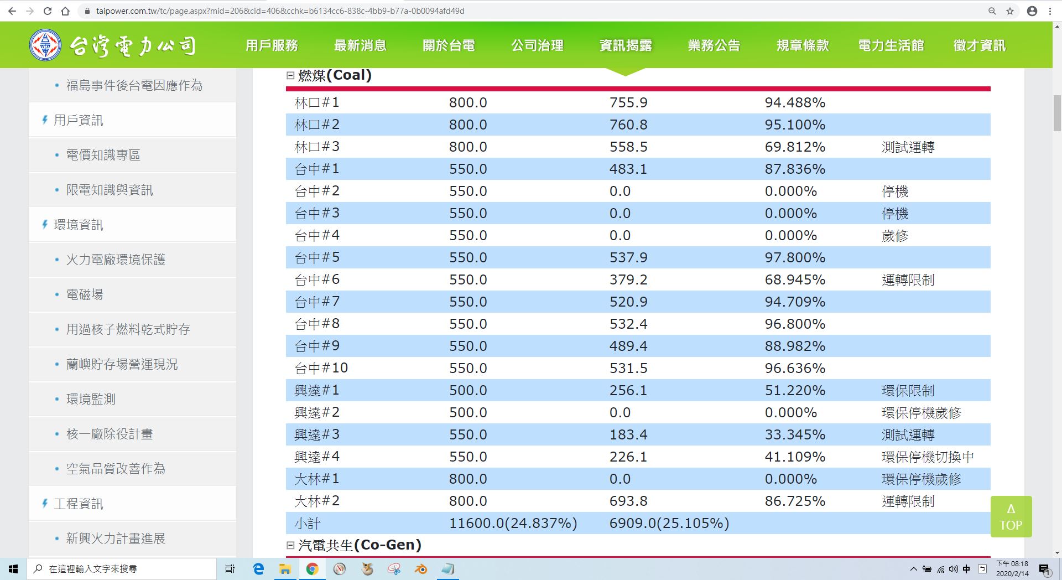Open the taskbar app right of Blender
The width and height of the screenshot is (1062, 580).
coord(448,569)
